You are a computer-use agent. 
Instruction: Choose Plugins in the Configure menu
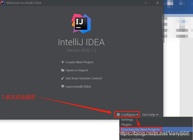[126, 124]
